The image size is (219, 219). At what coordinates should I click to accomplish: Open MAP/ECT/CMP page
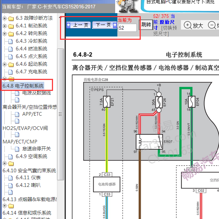pos(20,142)
